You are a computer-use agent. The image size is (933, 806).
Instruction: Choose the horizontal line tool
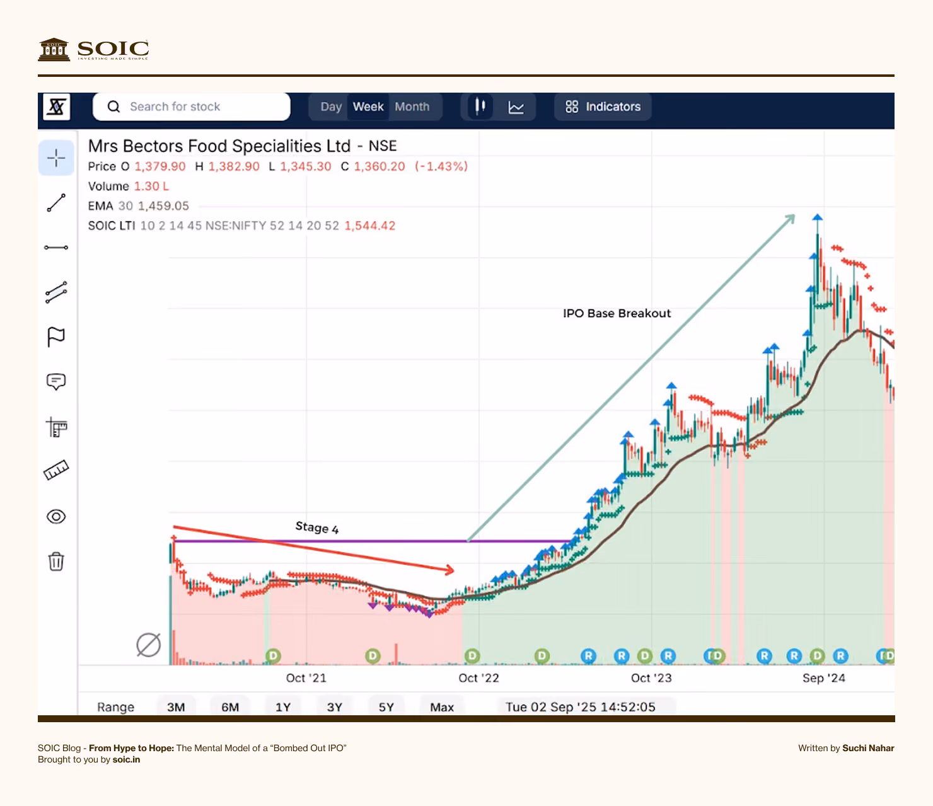56,248
